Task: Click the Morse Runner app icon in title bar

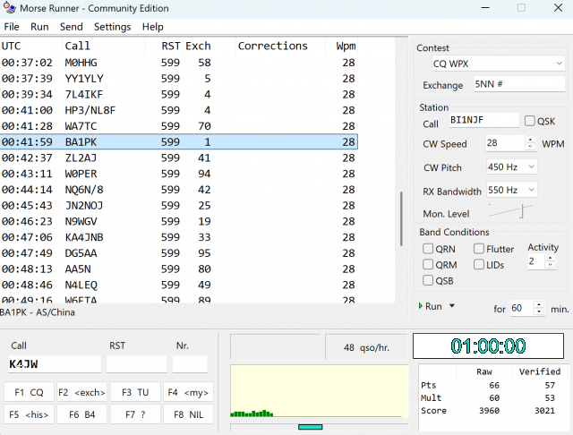Action: click(x=10, y=8)
